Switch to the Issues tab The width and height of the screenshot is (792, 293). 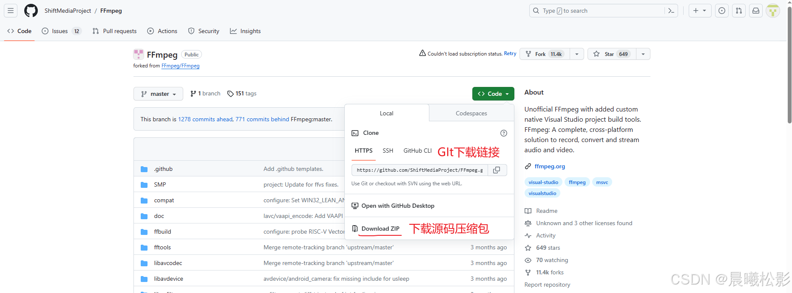coord(61,31)
